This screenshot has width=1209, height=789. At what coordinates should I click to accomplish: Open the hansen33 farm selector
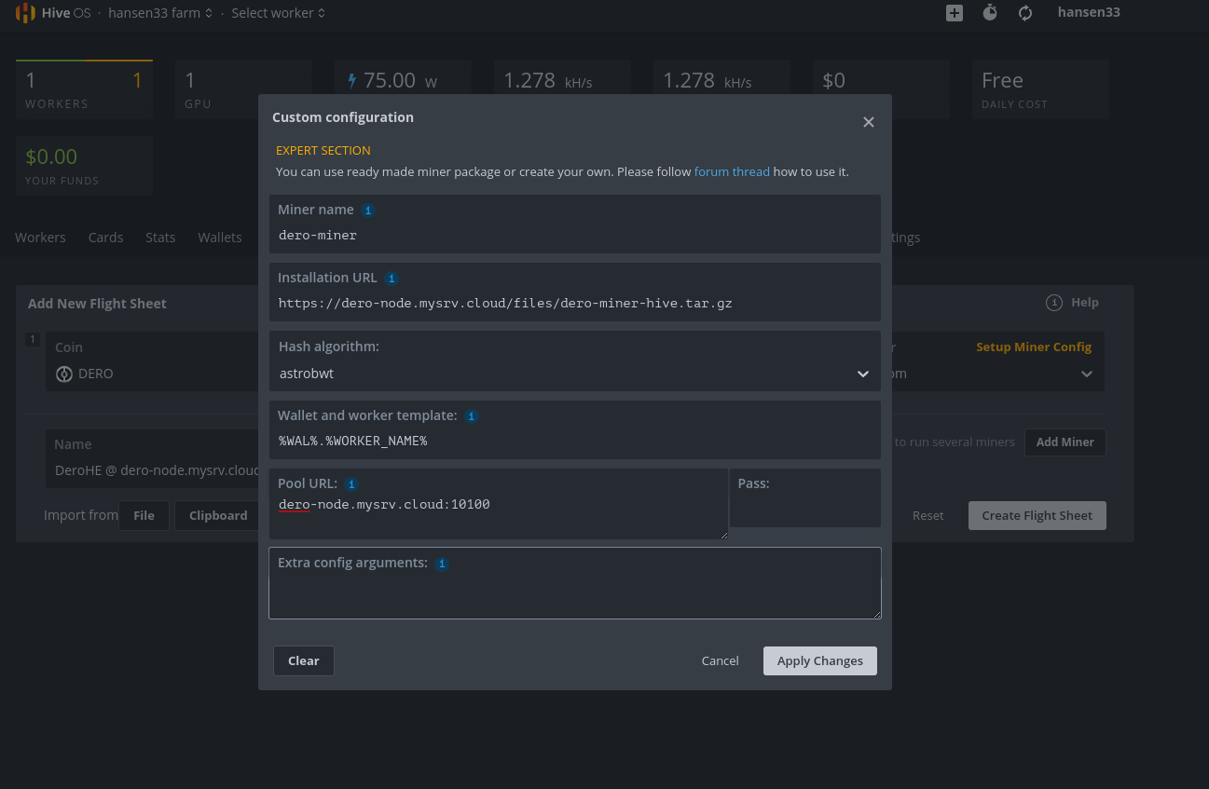(159, 13)
